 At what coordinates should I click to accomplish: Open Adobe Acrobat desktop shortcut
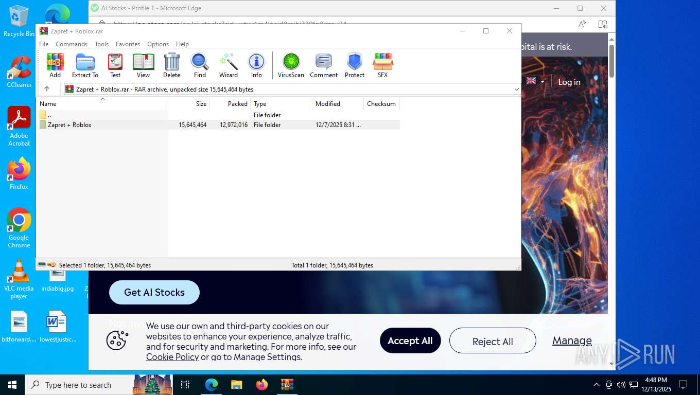point(19,127)
